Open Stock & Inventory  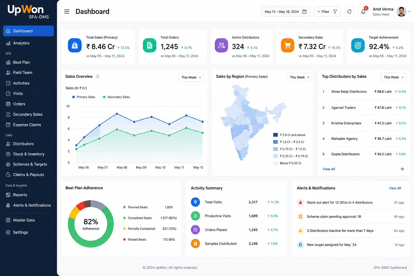pos(28,154)
